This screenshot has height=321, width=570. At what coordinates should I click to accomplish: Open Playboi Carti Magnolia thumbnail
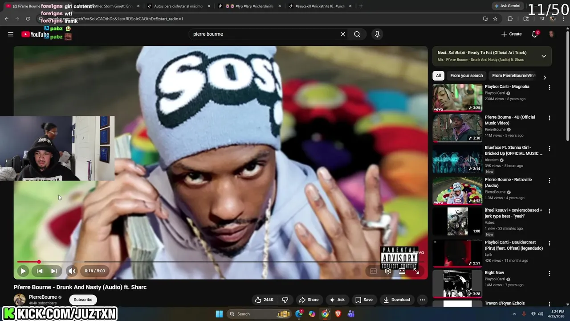click(457, 98)
